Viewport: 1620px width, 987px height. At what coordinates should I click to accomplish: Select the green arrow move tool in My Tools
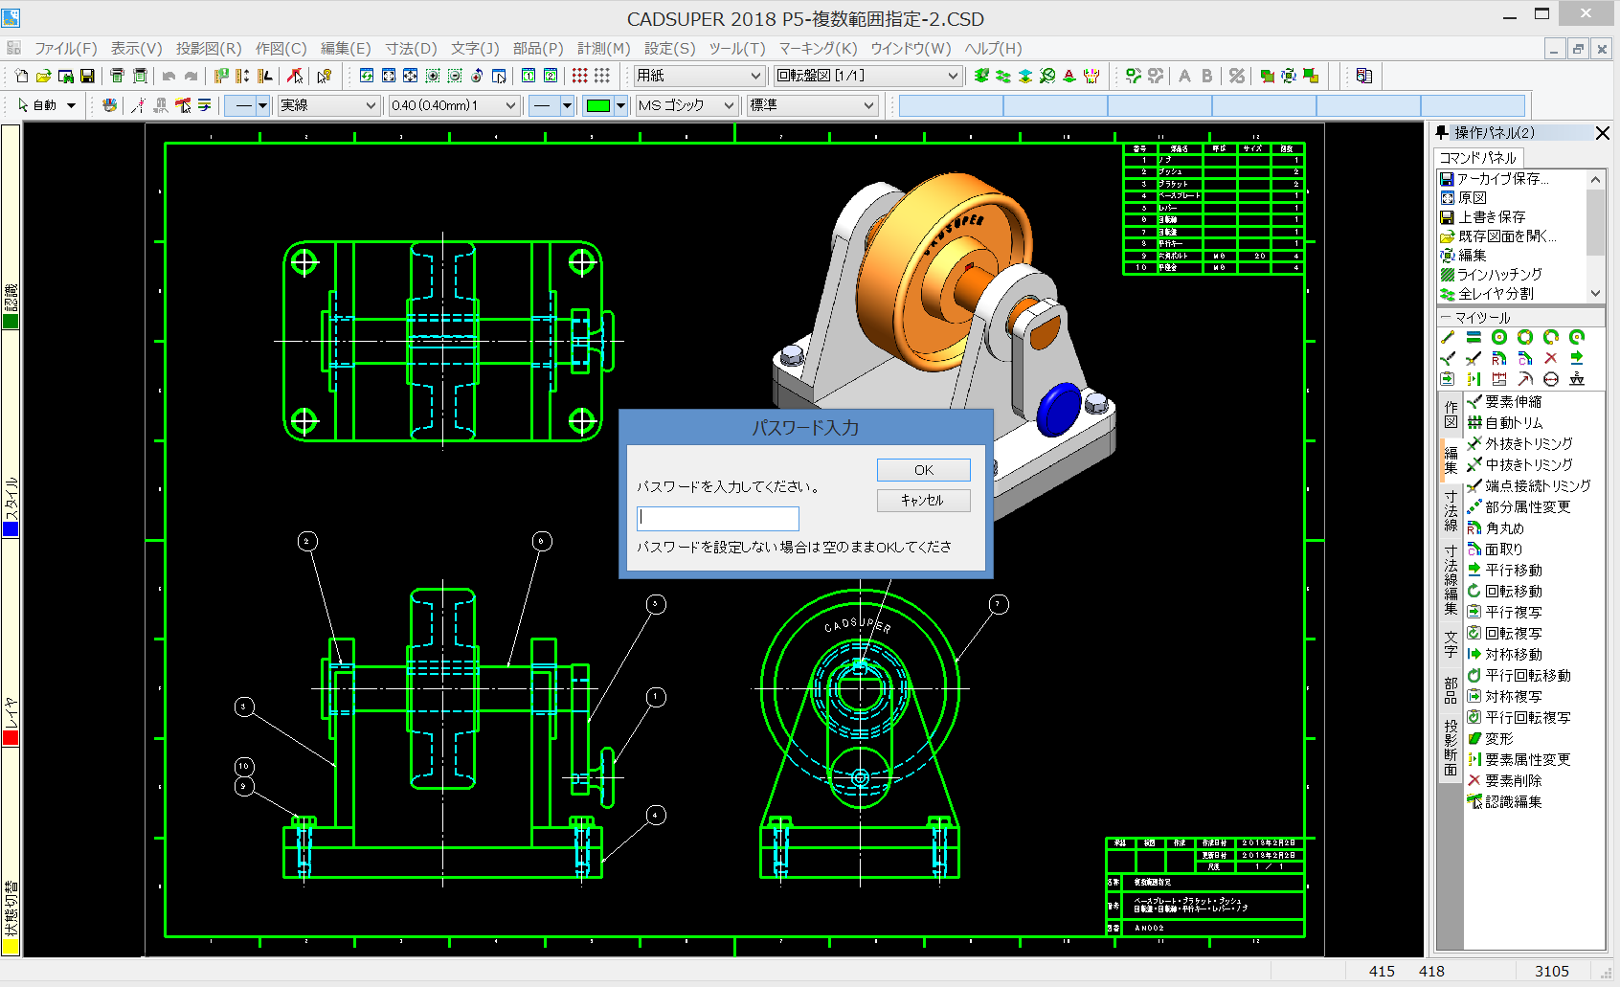tap(1577, 358)
